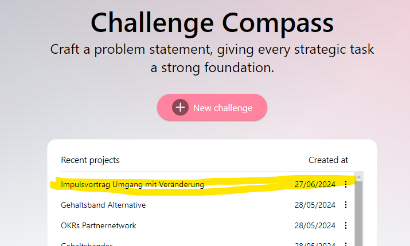Click the scrollbar up arrow in project list
Image resolution: width=410 pixels, height=246 pixels.
359,176
